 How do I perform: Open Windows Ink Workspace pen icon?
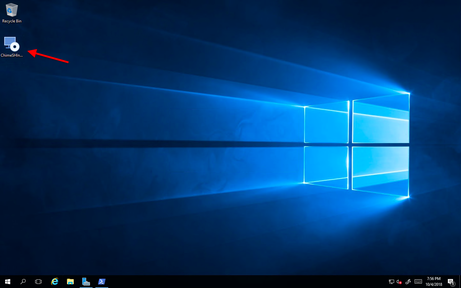(x=408, y=282)
